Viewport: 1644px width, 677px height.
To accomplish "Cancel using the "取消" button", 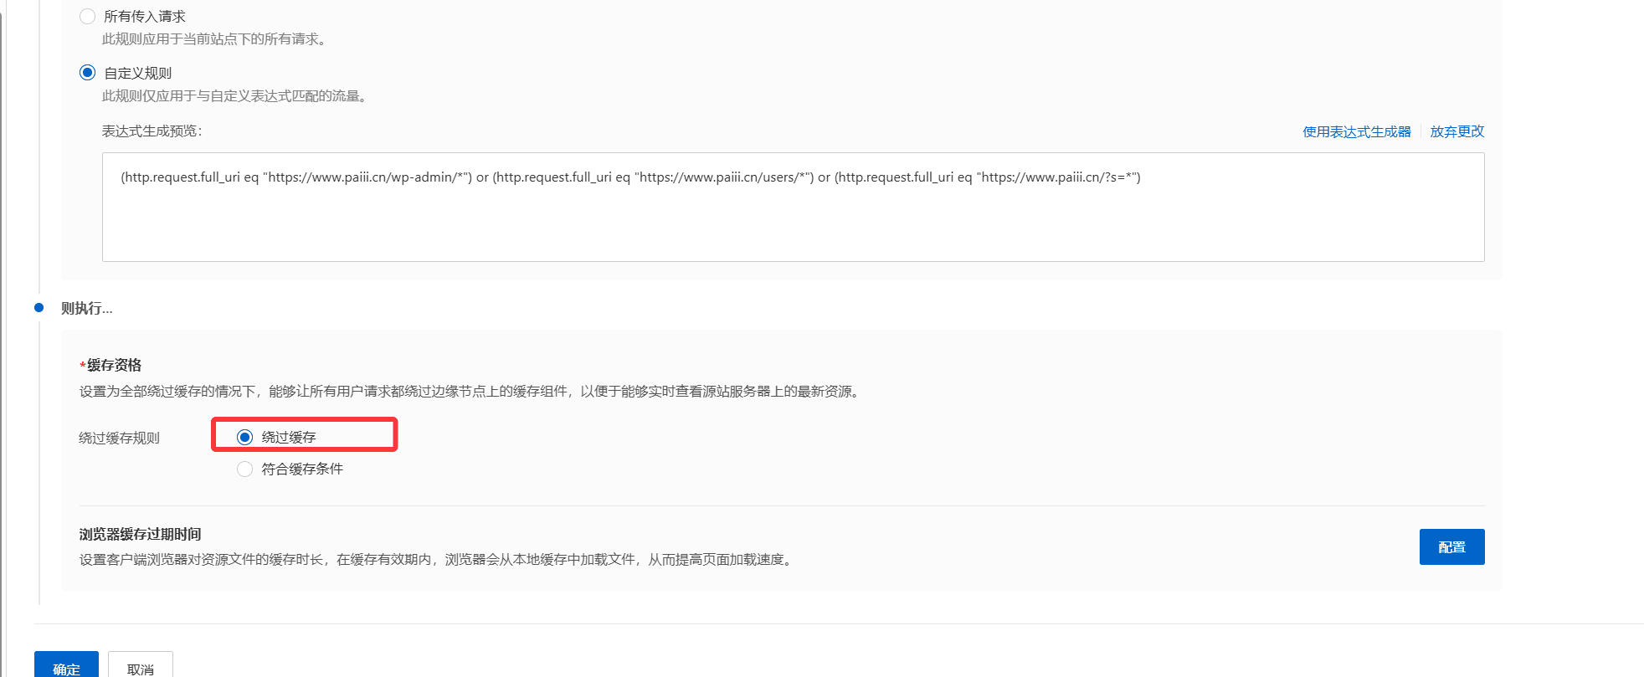I will click(141, 667).
